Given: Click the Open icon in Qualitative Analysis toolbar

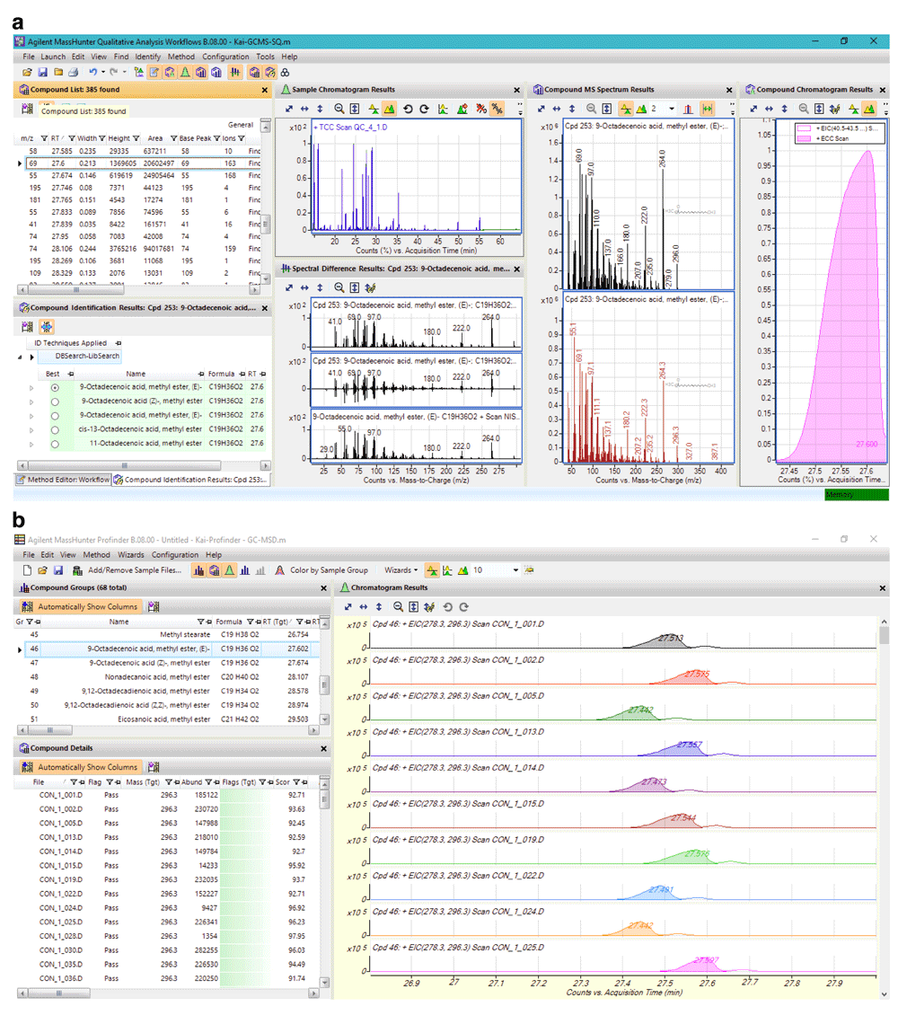Looking at the screenshot, I should (27, 73).
